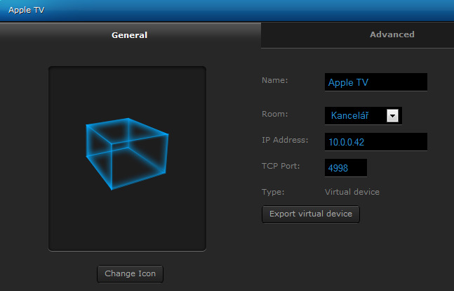Click the 'TCP Port:' label
Image resolution: width=454 pixels, height=291 pixels.
pos(281,166)
